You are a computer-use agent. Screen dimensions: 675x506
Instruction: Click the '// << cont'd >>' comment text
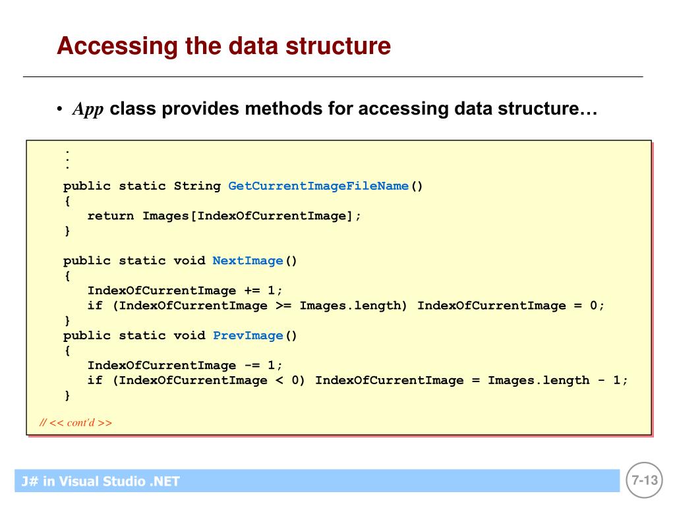pyautogui.click(x=76, y=422)
